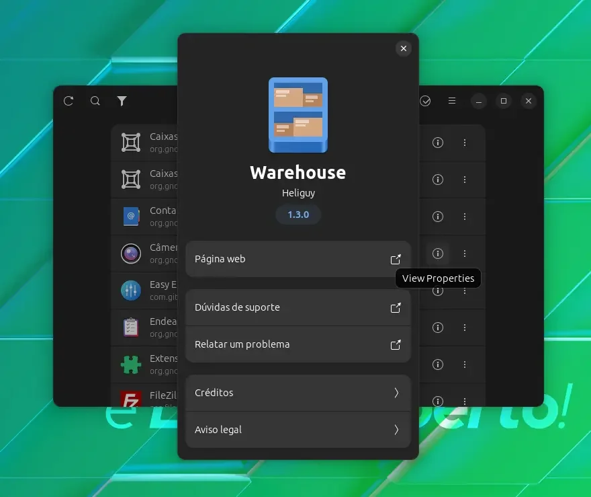Open options menu for Easy E row
Screen dimensions: 591x497
click(465, 291)
